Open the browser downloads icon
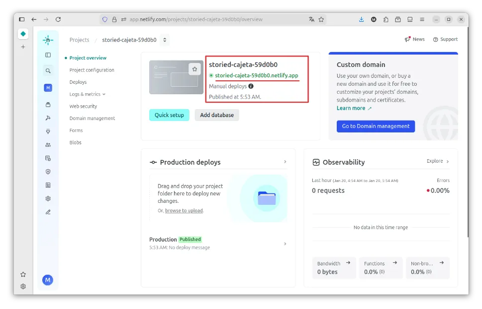Image resolution: width=482 pixels, height=309 pixels. 362,19
